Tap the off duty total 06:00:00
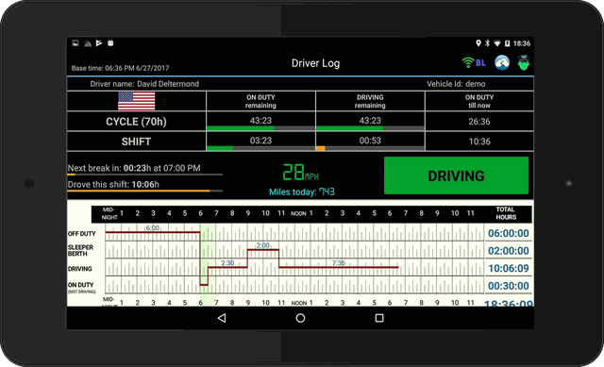604x367 pixels. pyautogui.click(x=509, y=233)
